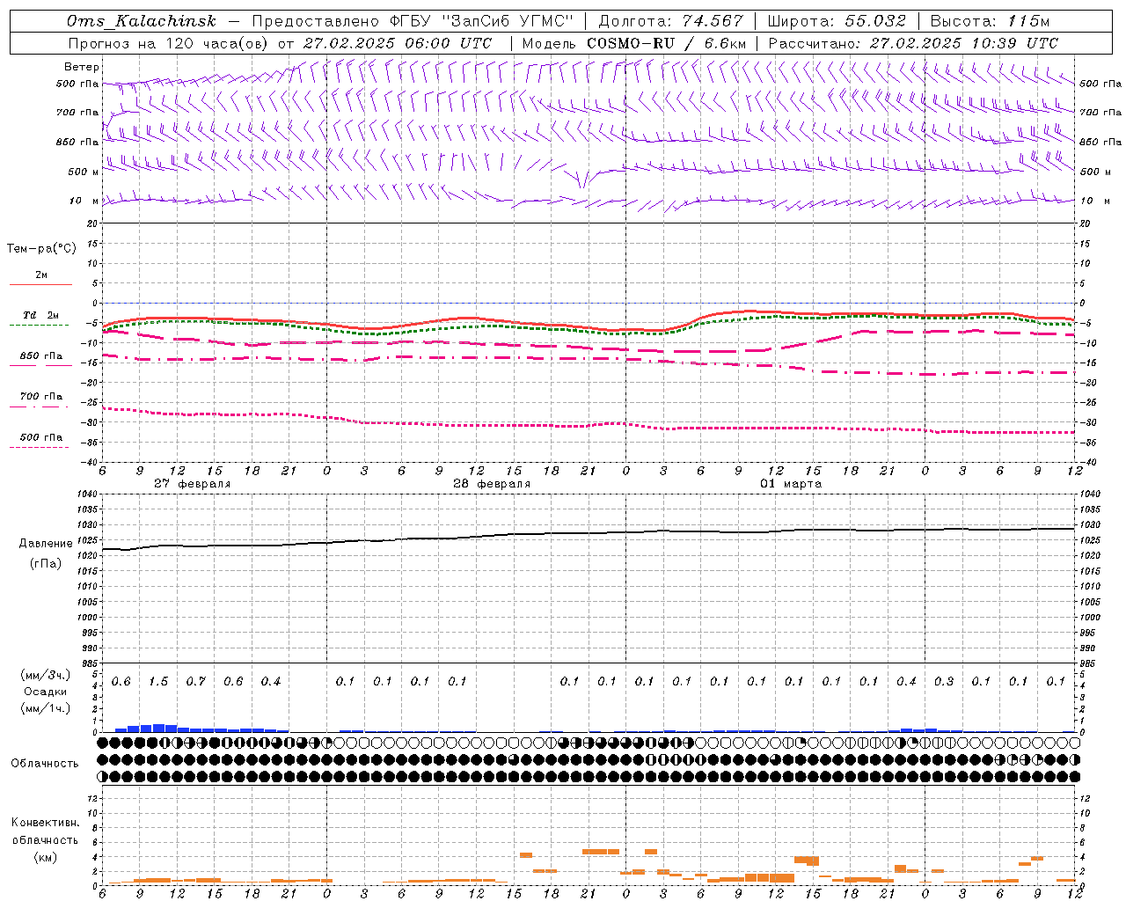Click the "Конвективн." convective cloud label
This screenshot has width=1126, height=901.
45,823
